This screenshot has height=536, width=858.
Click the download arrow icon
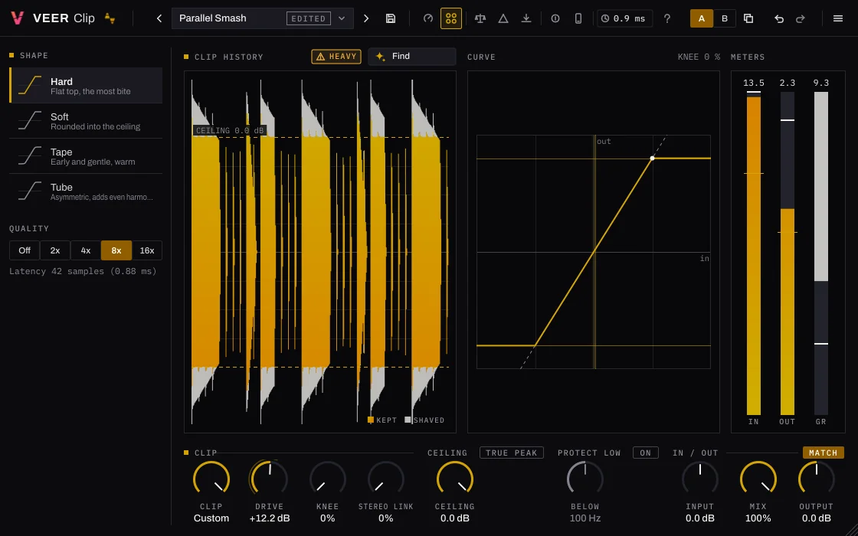coord(526,18)
